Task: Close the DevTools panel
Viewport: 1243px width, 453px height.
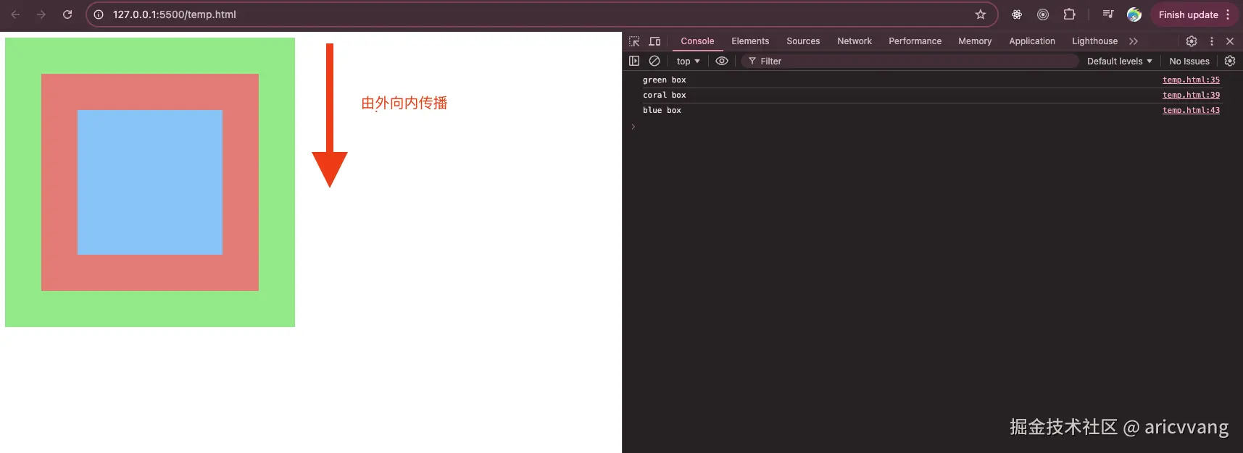Action: point(1230,41)
